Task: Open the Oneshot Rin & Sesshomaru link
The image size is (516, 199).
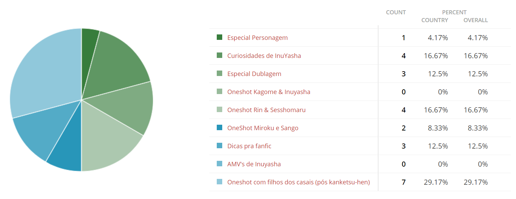Action: tap(267, 110)
